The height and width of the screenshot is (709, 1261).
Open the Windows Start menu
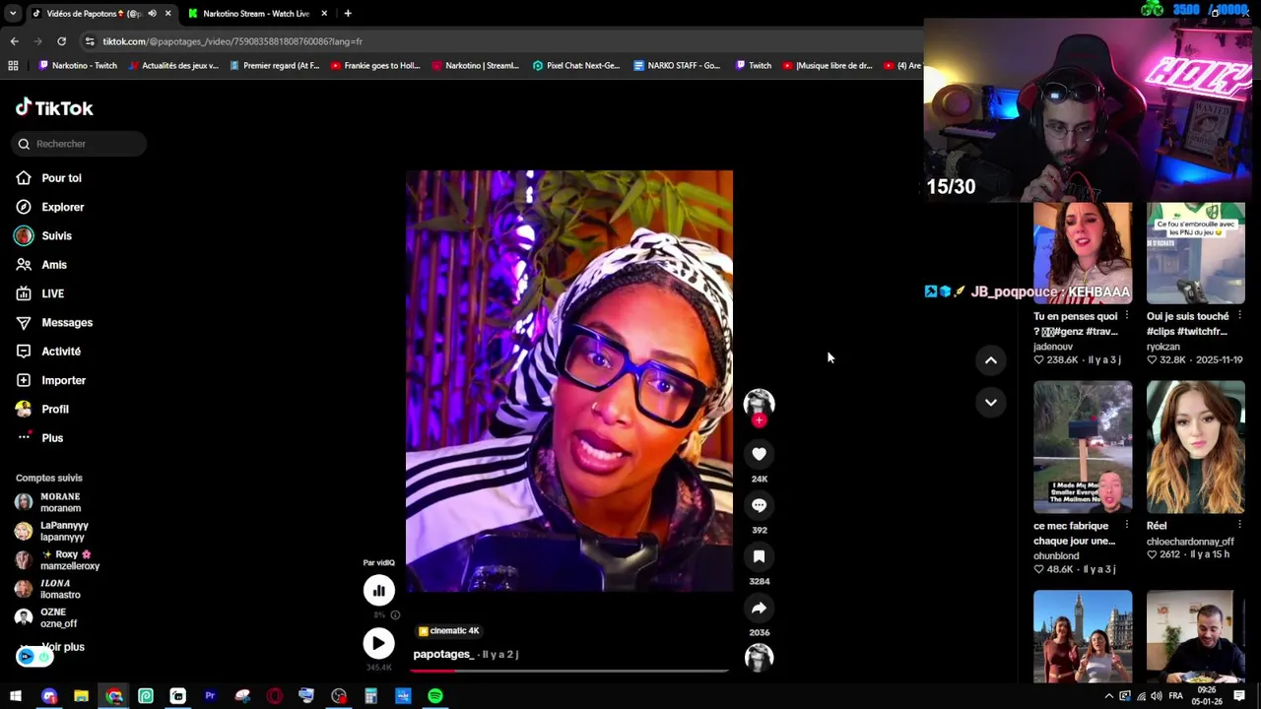point(16,696)
